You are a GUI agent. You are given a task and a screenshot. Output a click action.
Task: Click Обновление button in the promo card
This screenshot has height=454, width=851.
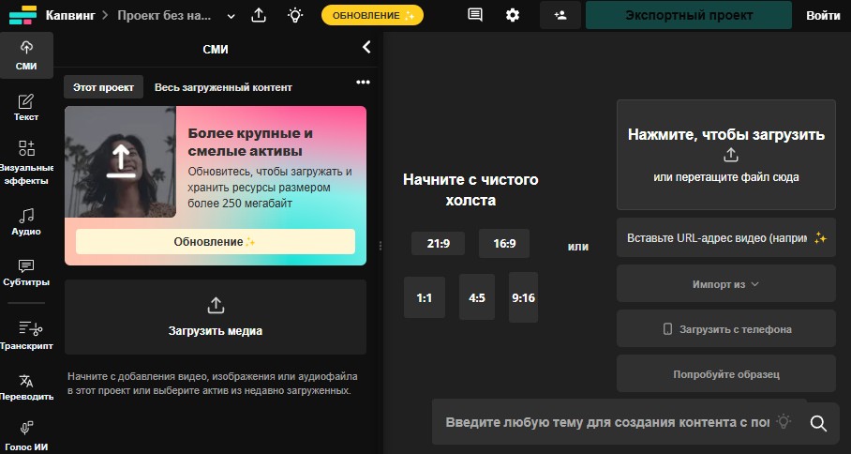coord(216,242)
